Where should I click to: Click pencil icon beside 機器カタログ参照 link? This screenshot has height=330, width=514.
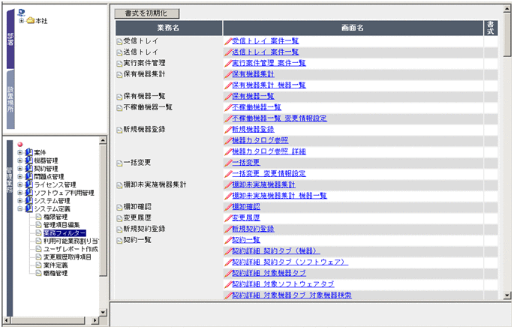pyautogui.click(x=228, y=140)
